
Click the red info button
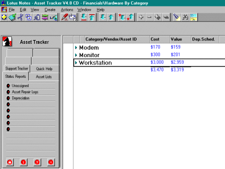tap(23, 162)
